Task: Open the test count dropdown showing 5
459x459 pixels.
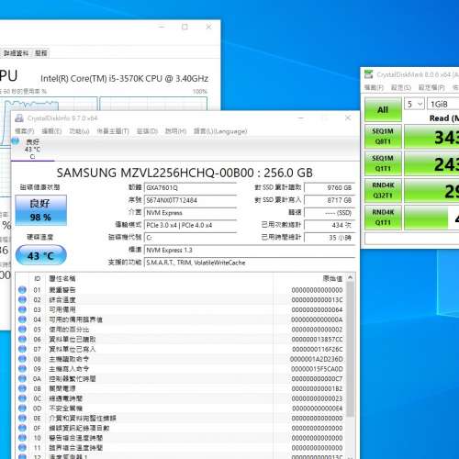Action: (414, 105)
